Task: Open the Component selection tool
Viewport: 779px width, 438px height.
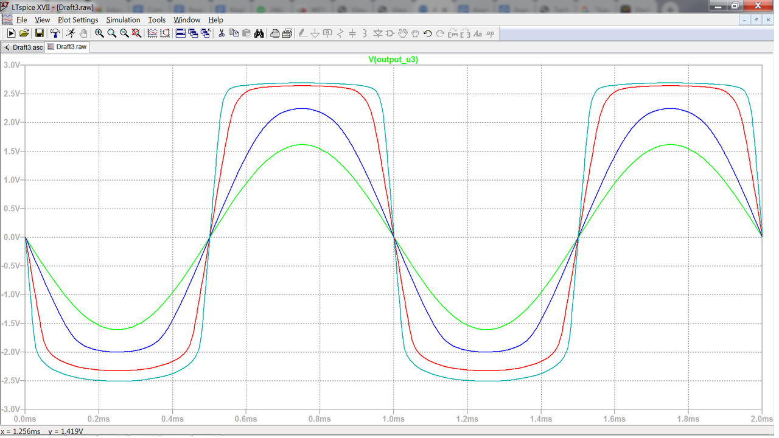Action: coord(389,33)
